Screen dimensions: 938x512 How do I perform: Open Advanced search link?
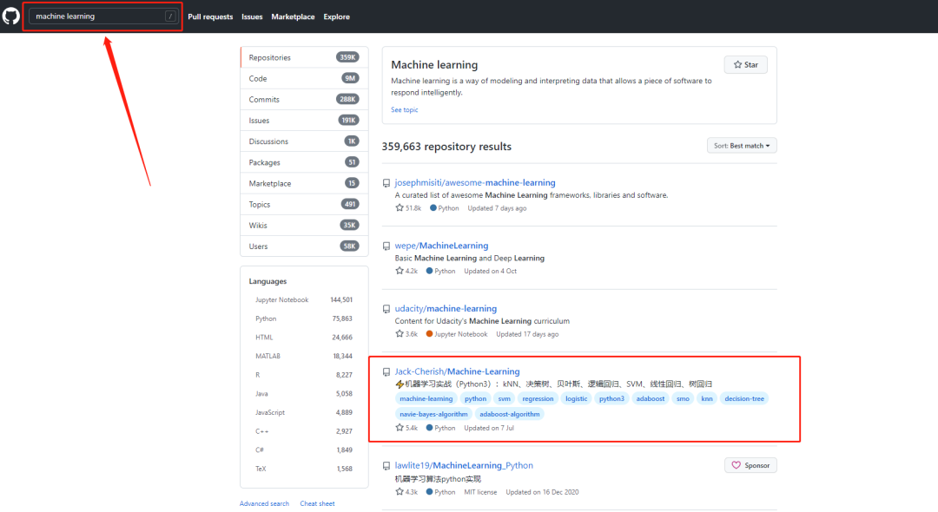point(264,503)
